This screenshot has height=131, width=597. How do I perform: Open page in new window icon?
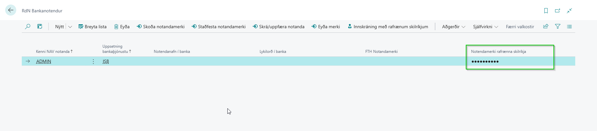[557, 11]
